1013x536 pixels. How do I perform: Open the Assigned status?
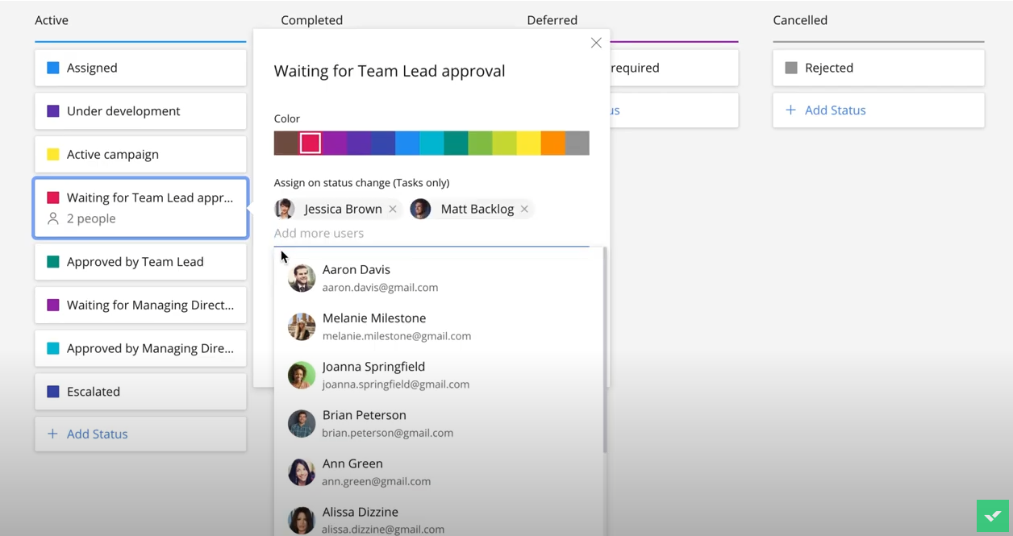click(x=140, y=68)
